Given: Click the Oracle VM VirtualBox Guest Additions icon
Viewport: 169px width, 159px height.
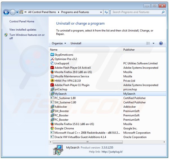Looking at the screenshot, I should point(52,137).
